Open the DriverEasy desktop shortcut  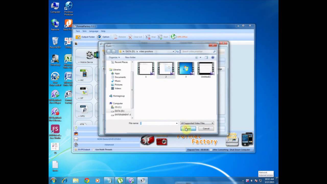(55, 60)
